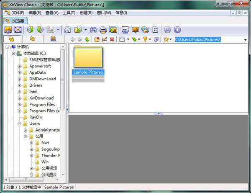The image size is (251, 193).
Task: Expand the Administrator folder node
Action: [26, 130]
